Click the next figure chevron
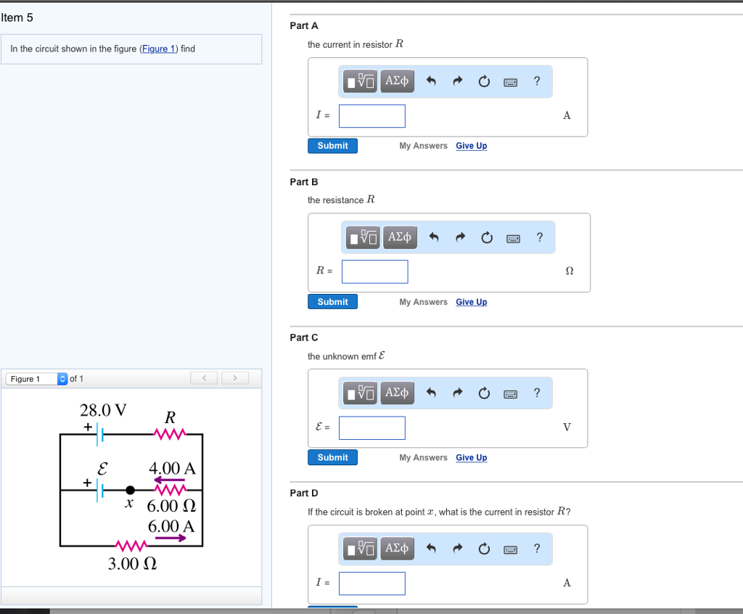743x614 pixels. [233, 377]
